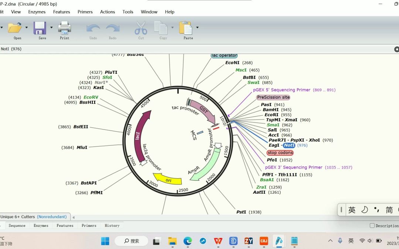Select the yellow ori feature arrow

(167, 179)
